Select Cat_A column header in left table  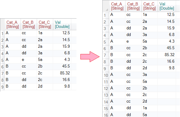(x=13, y=25)
